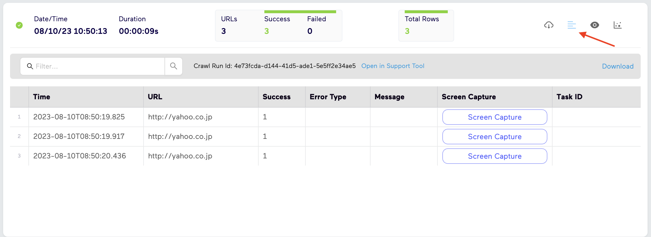The image size is (651, 237).
Task: Click the magnifier search button beside the filter field
Action: click(173, 66)
